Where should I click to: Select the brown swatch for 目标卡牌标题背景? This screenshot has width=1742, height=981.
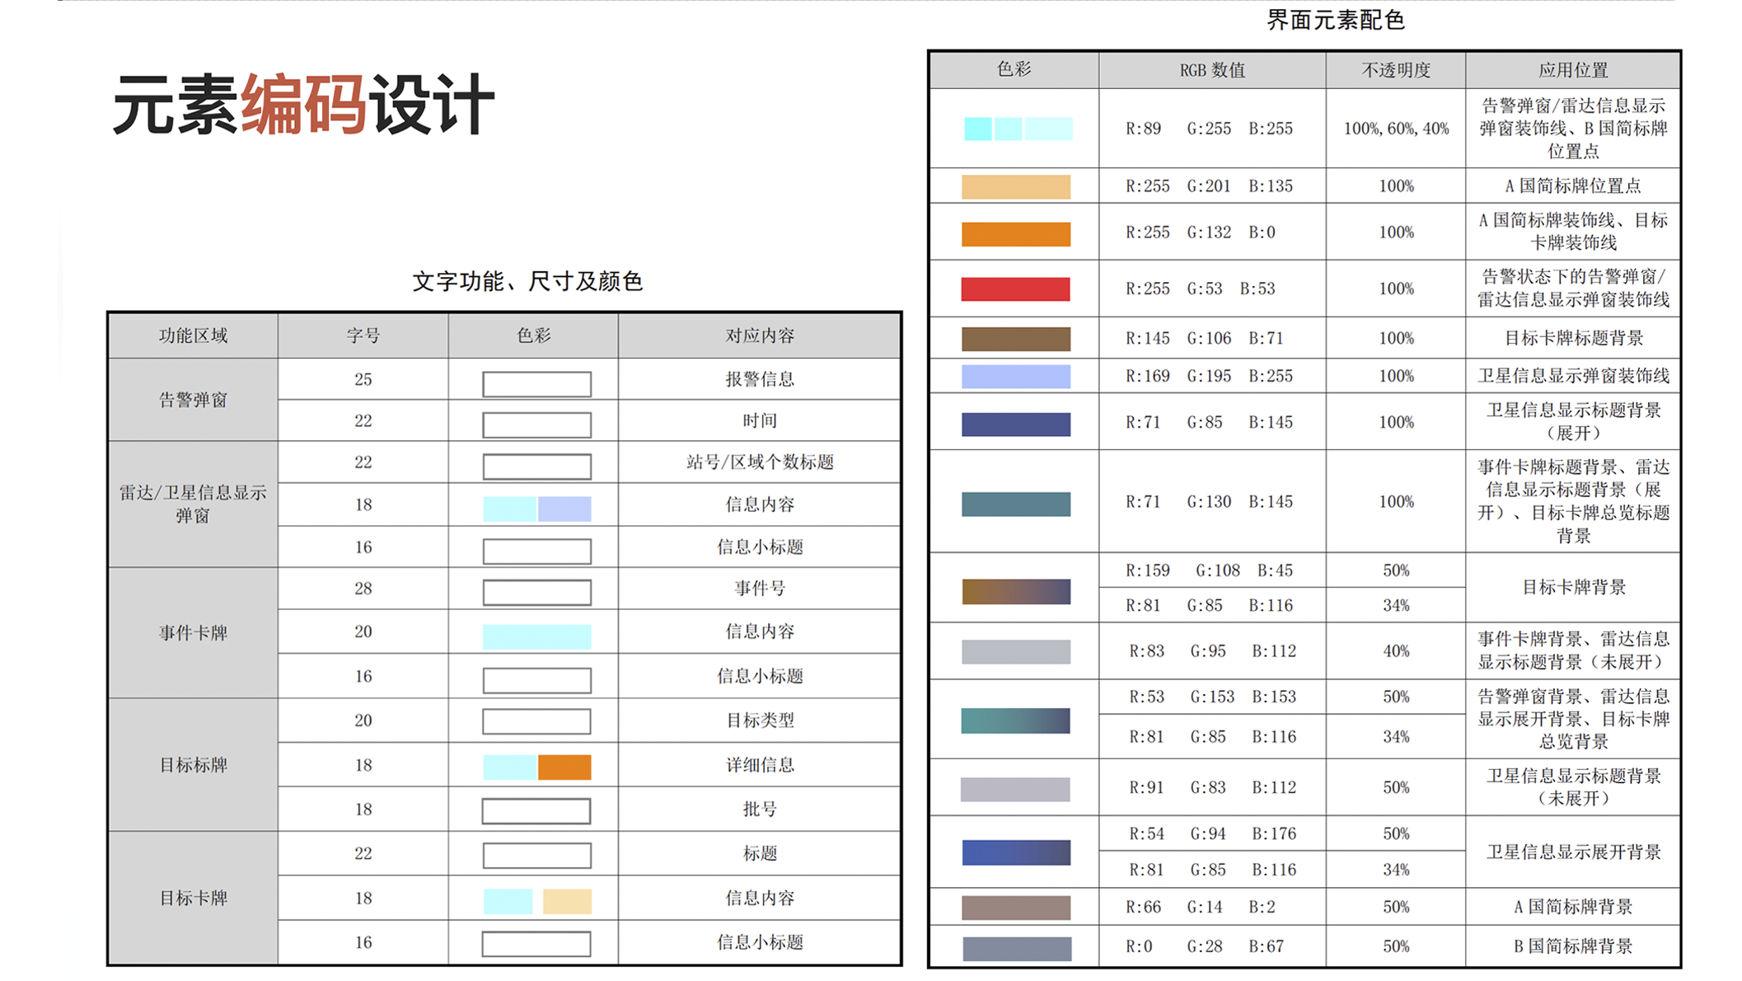(1016, 339)
